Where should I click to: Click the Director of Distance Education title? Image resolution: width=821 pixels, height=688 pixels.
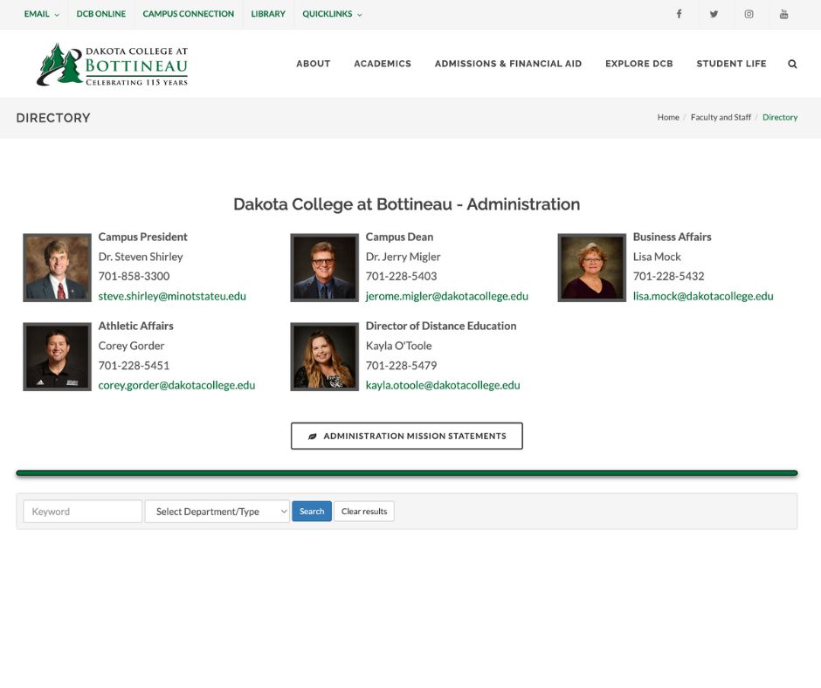tap(441, 327)
